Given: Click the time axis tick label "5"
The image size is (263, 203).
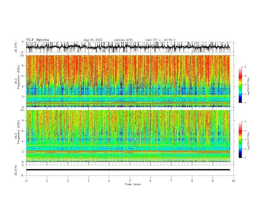Looking at the screenshot, I should (130, 181).
